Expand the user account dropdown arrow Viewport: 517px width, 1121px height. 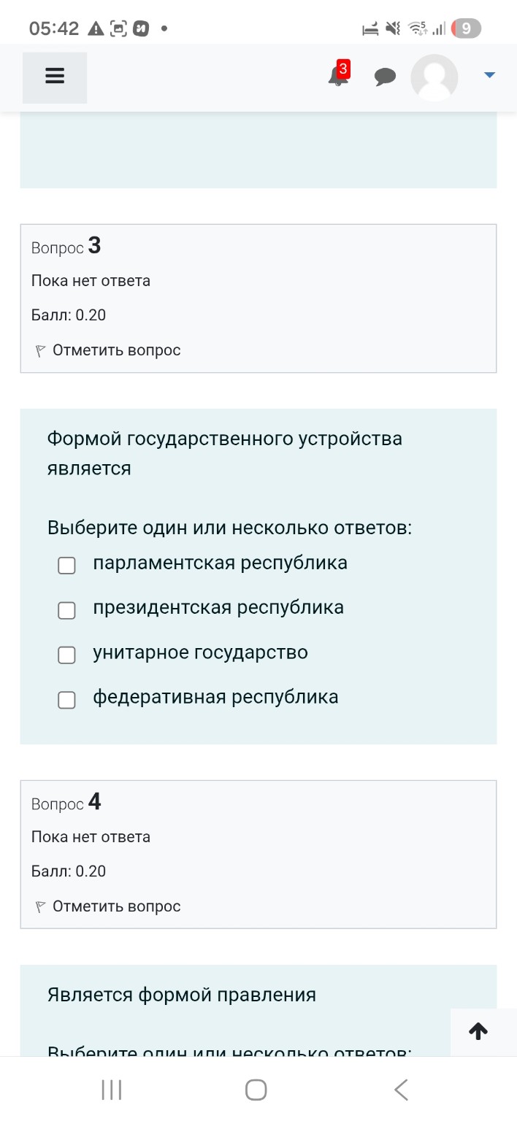click(489, 74)
